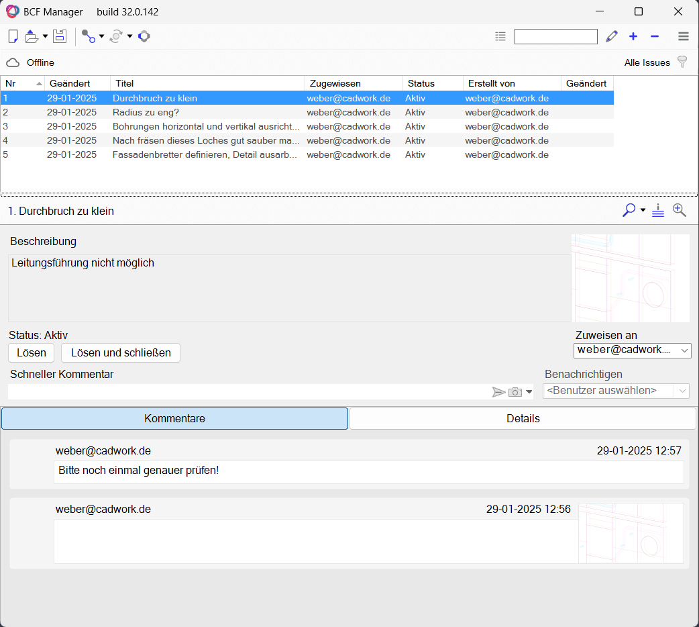
Task: Click the zoom-in magnifier icon
Action: [680, 210]
